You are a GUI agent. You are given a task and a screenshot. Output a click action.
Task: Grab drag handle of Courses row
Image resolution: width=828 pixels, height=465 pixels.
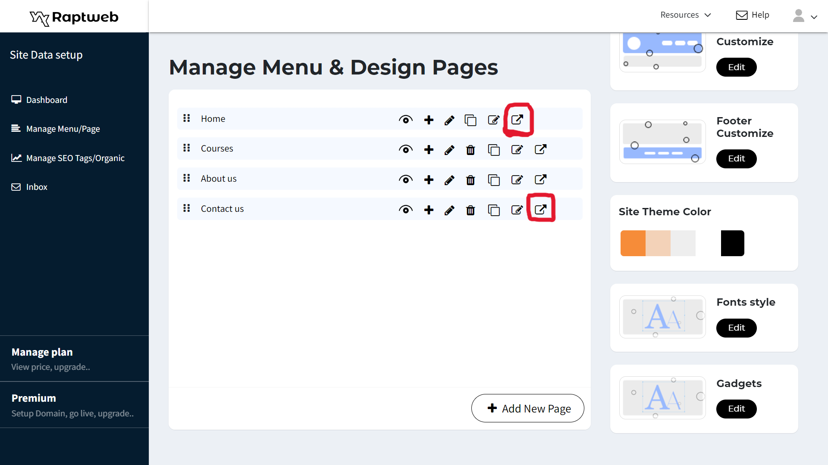pos(187,148)
